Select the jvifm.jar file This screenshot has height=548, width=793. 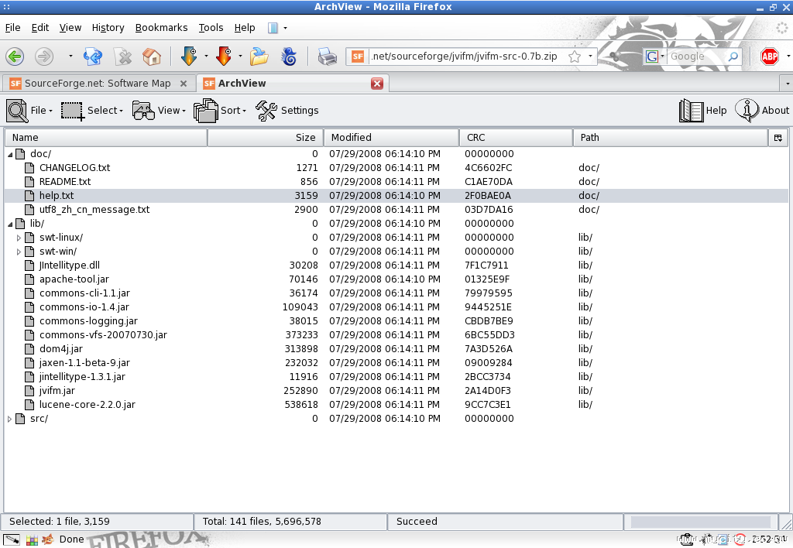click(x=57, y=391)
